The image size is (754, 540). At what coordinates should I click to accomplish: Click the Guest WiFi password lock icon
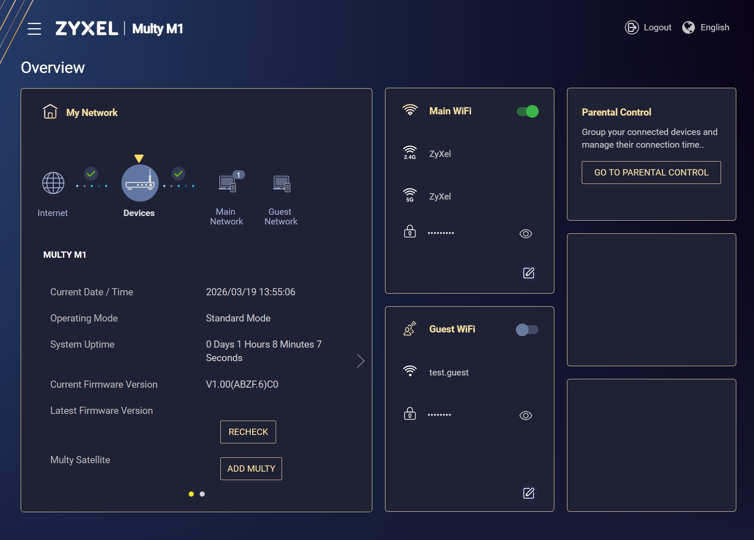point(410,413)
